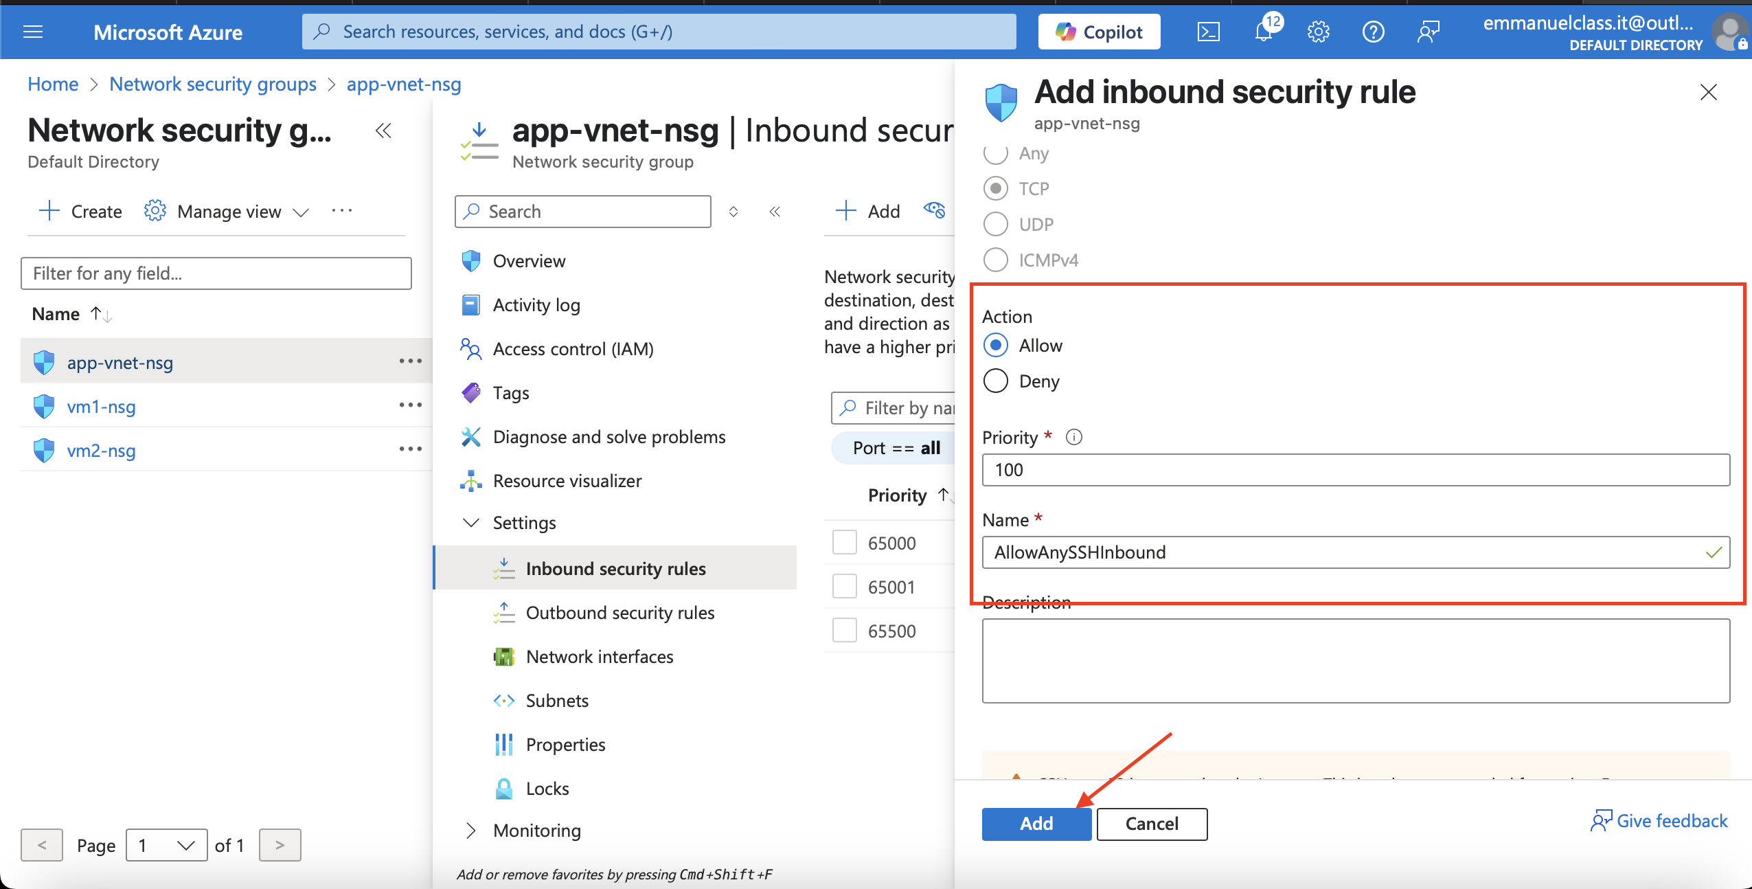Open the help question mark

point(1373,32)
